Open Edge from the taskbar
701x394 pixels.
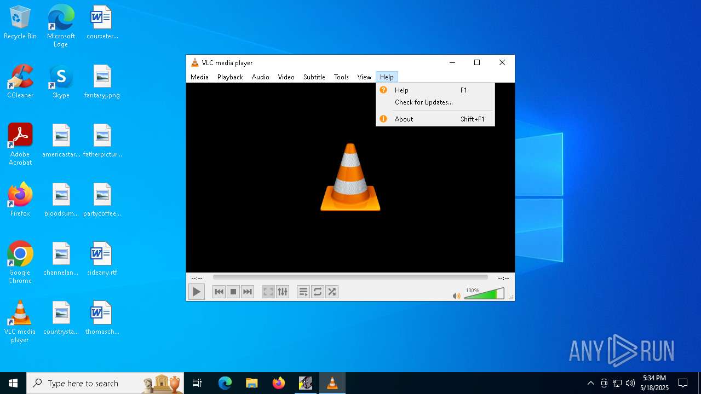(225, 383)
